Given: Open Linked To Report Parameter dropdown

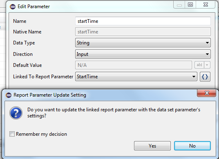Looking at the screenshot, I should pos(136,77).
